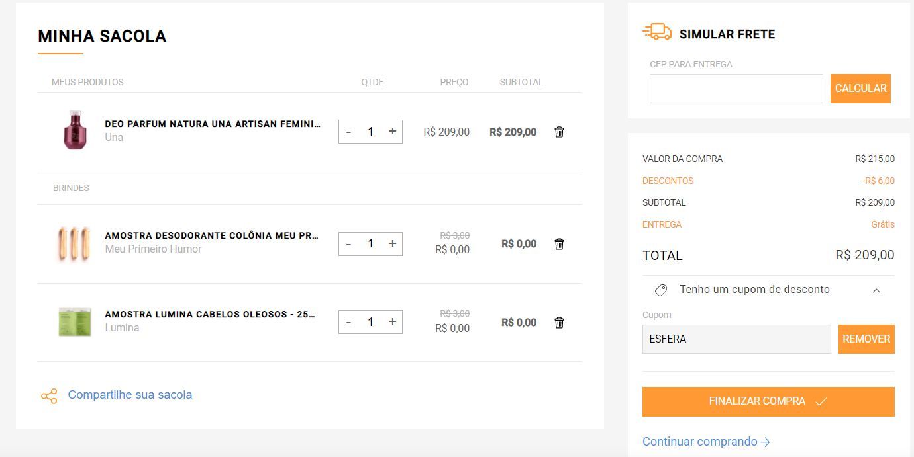Collapse the discount coupon section chevron
This screenshot has height=457, width=914.
pyautogui.click(x=876, y=290)
